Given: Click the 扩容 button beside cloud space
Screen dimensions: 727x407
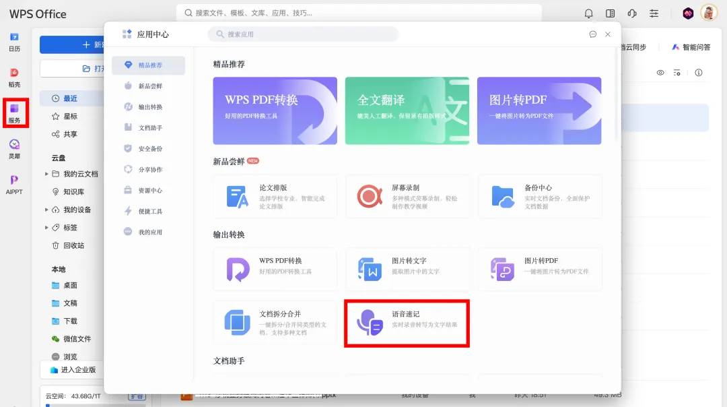Looking at the screenshot, I should coord(137,396).
